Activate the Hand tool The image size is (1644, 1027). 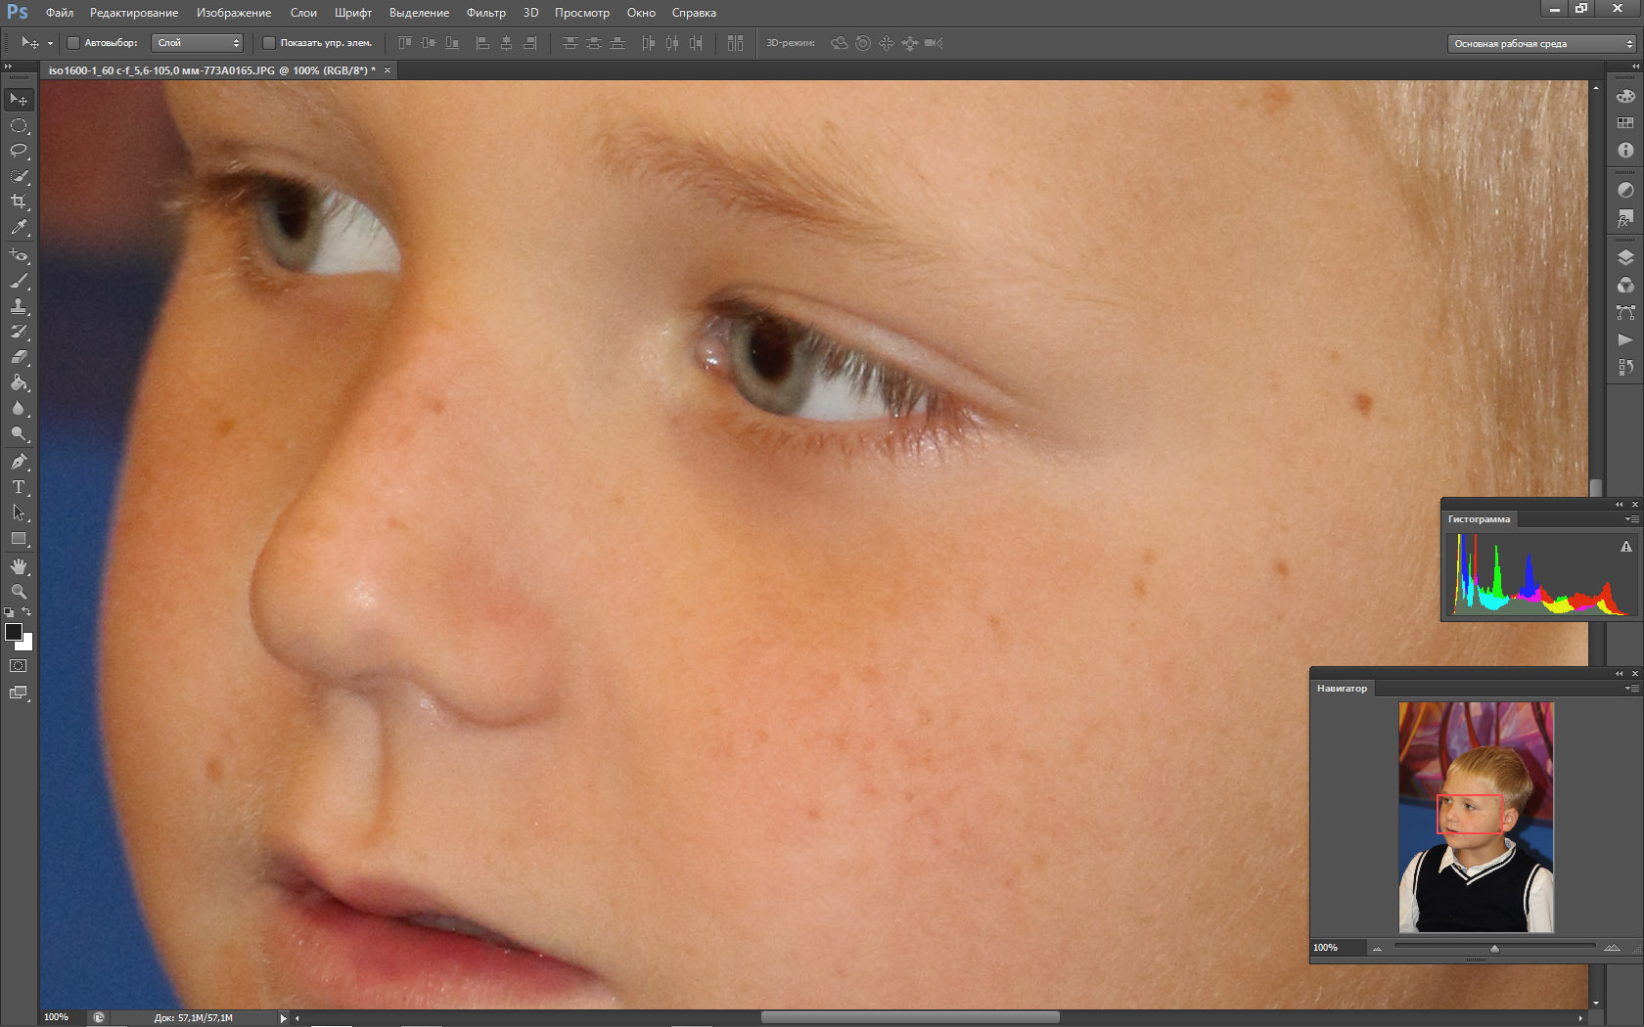coord(19,566)
